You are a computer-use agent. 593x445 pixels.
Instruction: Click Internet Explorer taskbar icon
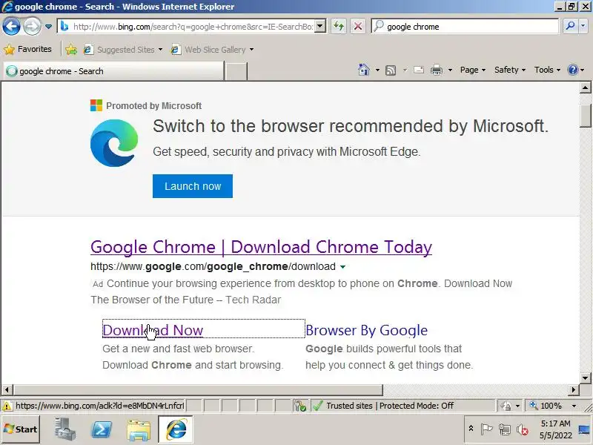176,429
